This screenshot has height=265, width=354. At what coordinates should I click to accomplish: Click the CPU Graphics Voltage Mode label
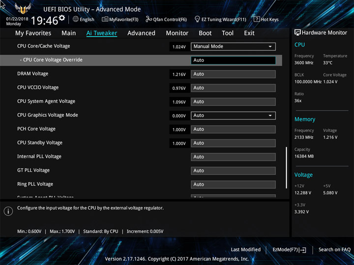coord(48,115)
